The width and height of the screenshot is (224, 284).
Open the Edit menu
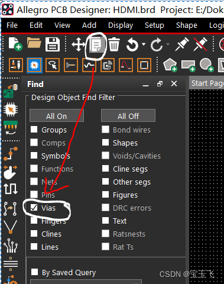[36, 25]
